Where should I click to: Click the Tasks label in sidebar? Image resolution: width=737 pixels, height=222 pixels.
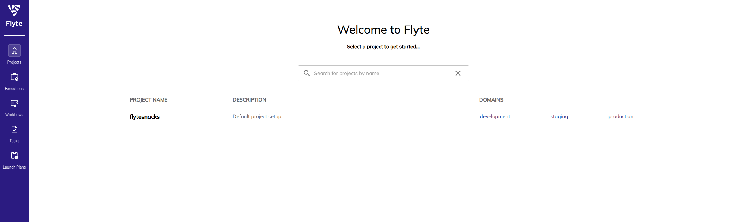point(14,141)
